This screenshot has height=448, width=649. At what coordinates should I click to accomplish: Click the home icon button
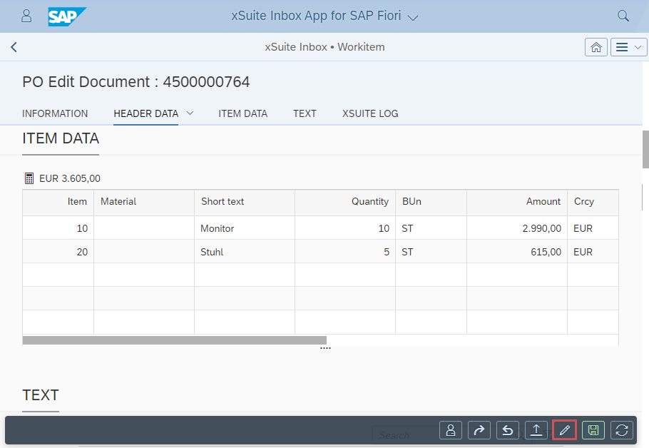click(596, 47)
